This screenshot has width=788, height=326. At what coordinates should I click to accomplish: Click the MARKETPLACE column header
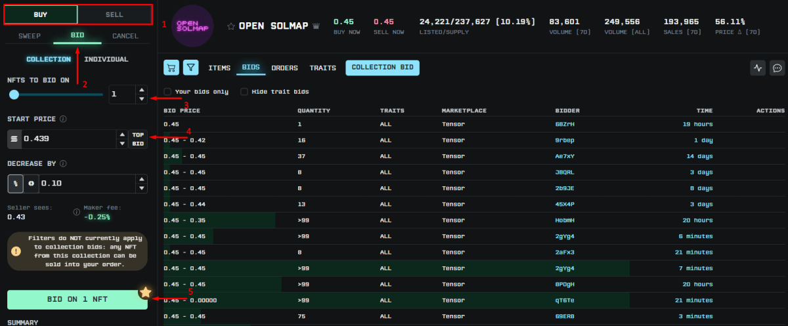pos(464,110)
